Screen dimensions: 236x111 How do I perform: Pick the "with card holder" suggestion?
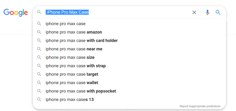click(129, 41)
